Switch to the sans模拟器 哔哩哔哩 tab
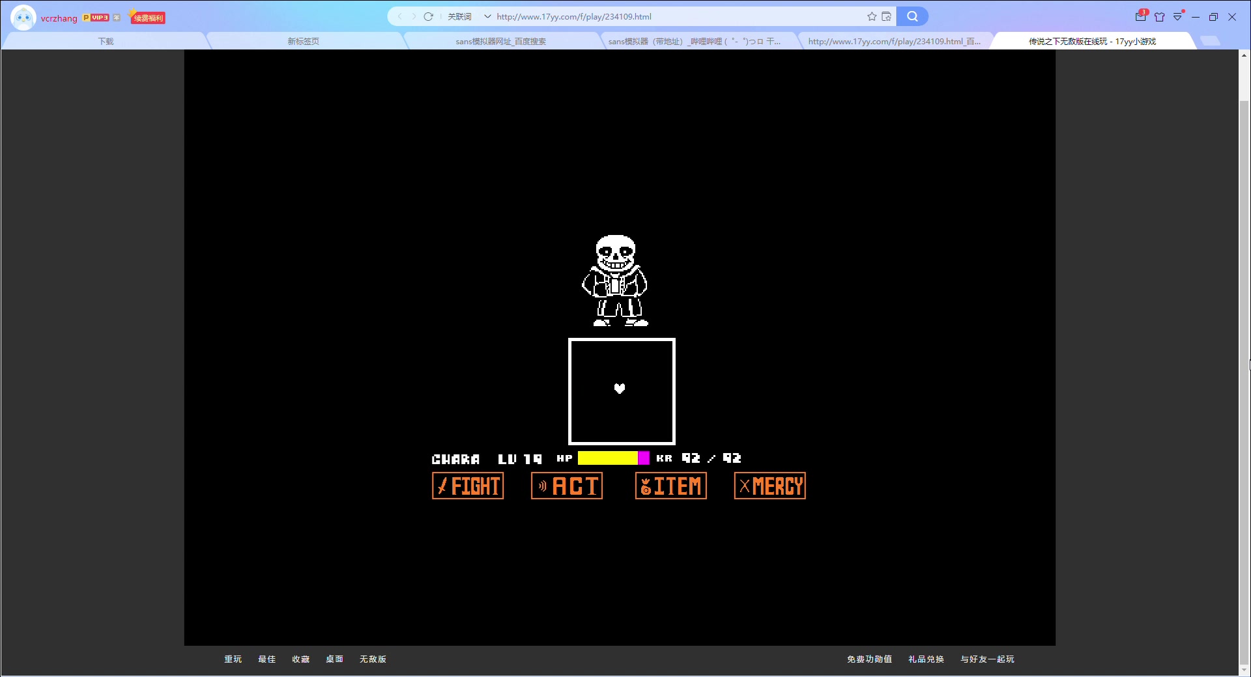This screenshot has width=1251, height=677. [695, 41]
